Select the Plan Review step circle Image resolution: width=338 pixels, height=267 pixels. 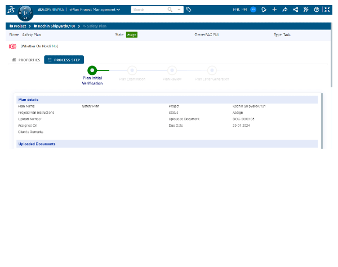pos(172,70)
